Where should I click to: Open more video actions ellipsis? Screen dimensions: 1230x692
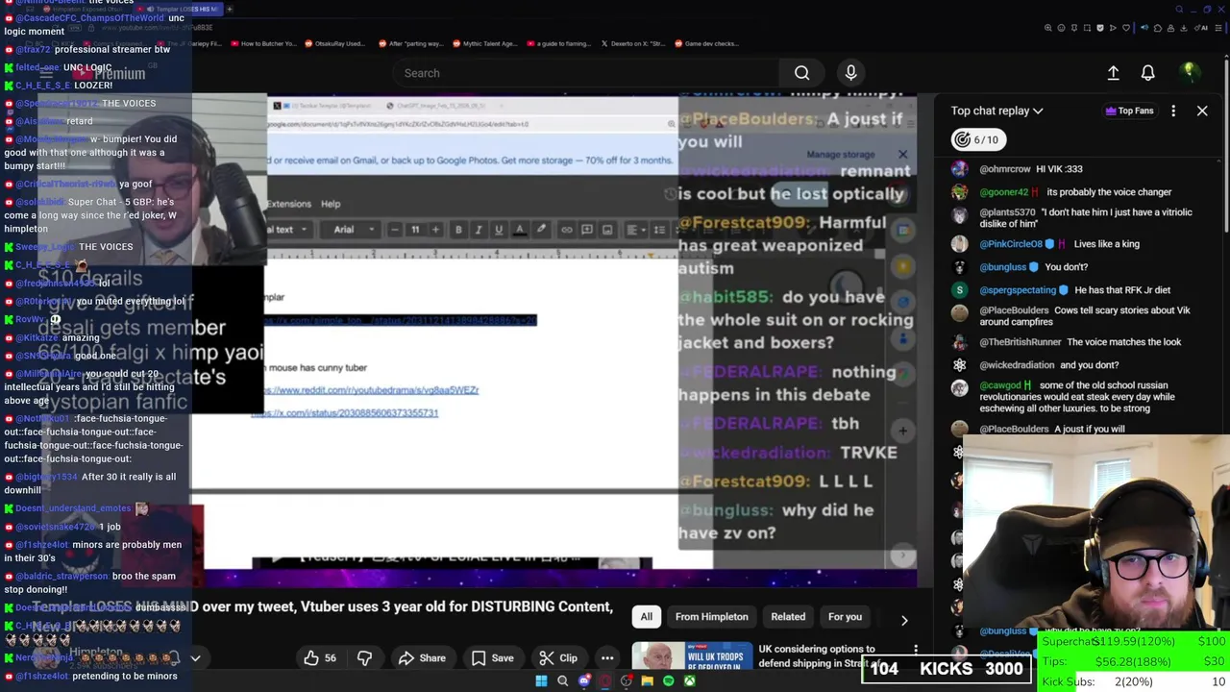click(607, 658)
